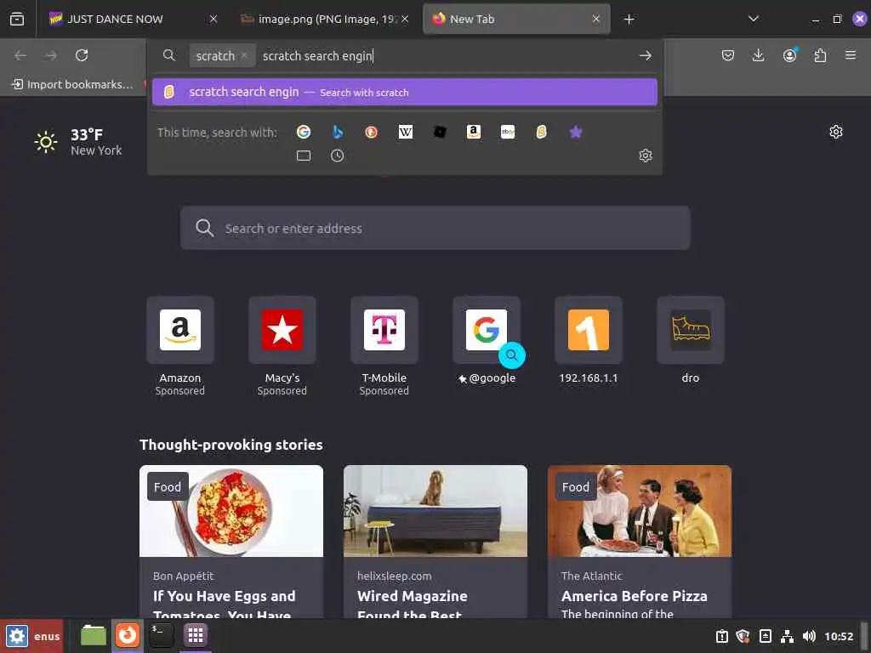The image size is (871, 653).
Task: Select the scratch search engin suggestion
Action: tap(404, 92)
